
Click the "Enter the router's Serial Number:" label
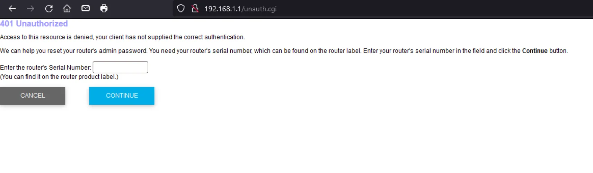pyautogui.click(x=45, y=67)
